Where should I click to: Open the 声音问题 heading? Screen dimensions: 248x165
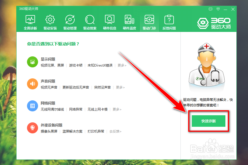point(48,81)
